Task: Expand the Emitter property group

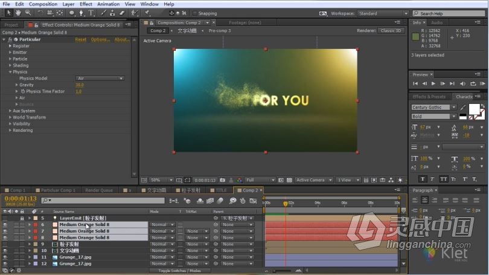Action: pos(10,53)
